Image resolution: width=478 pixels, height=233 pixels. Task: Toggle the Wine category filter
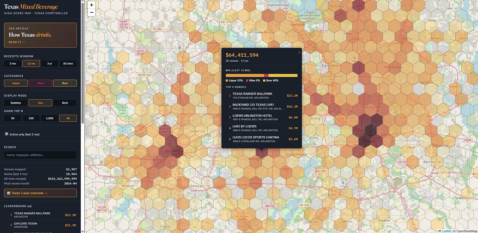pos(40,83)
